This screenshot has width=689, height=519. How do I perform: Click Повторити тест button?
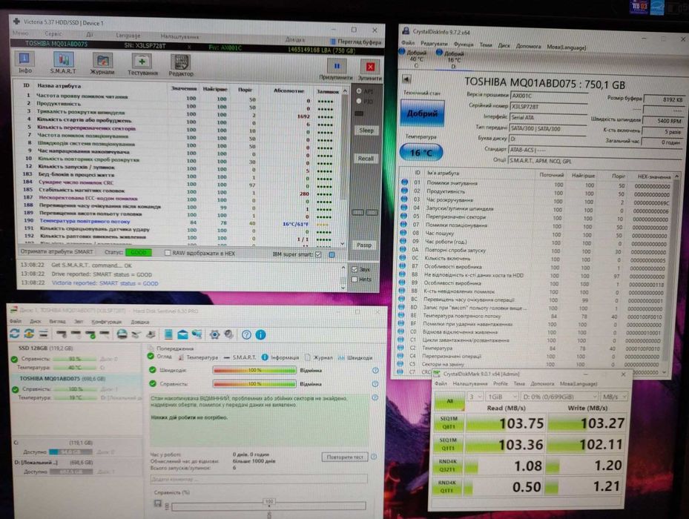click(345, 457)
